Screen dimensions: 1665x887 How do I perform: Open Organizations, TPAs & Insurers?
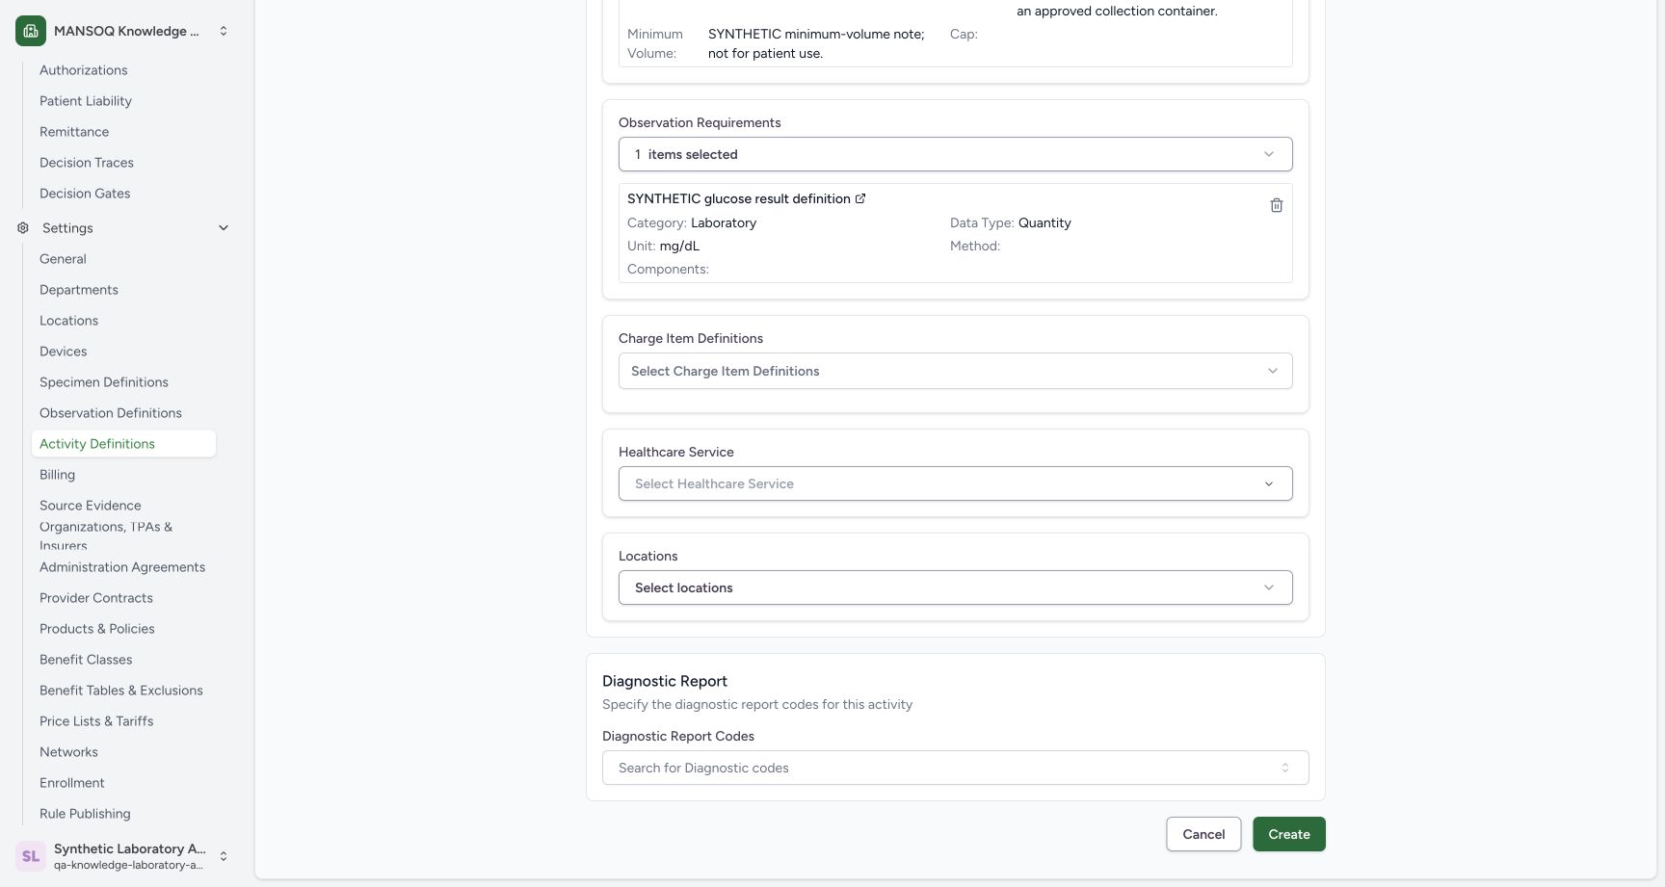[106, 536]
